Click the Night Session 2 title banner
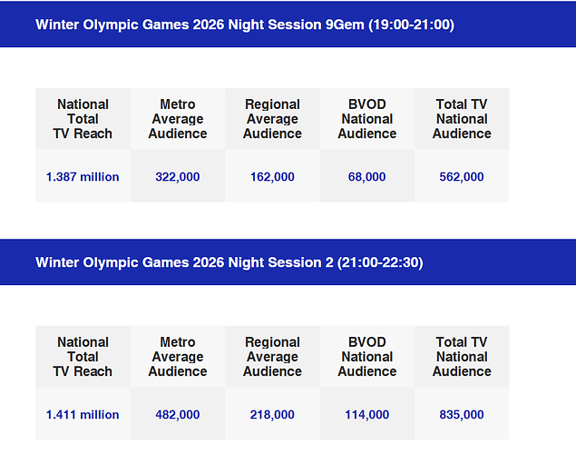The width and height of the screenshot is (576, 454). tap(229, 262)
